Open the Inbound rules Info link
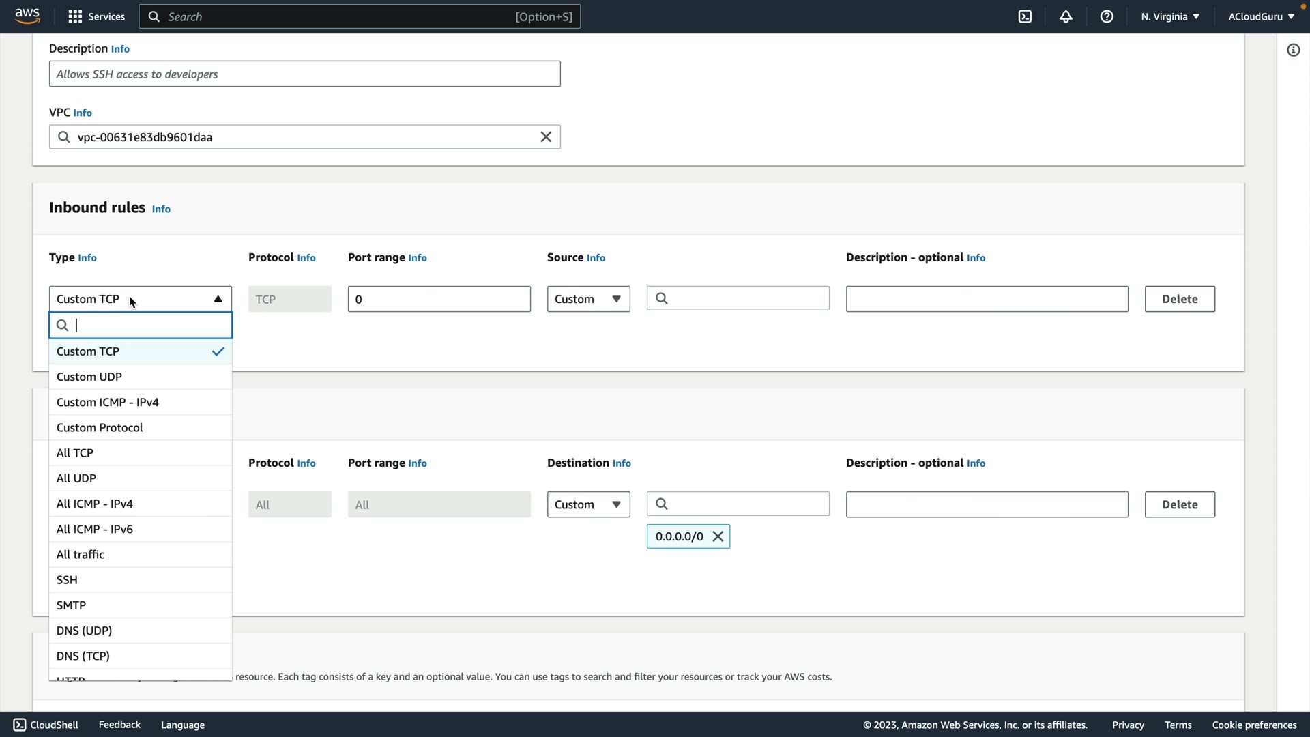Screen dimensions: 1310x737 click(161, 209)
